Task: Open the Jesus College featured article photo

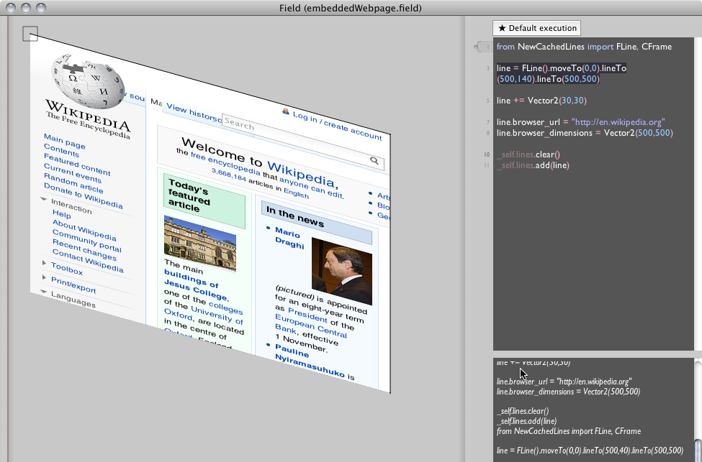Action: (199, 244)
